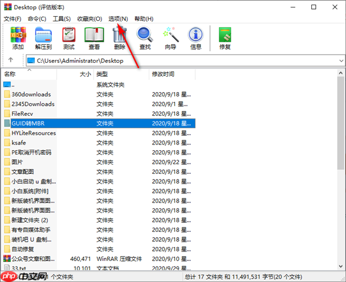The image size is (346, 282).
Task: Click the 系统文件夹 type cell
Action: click(110, 85)
